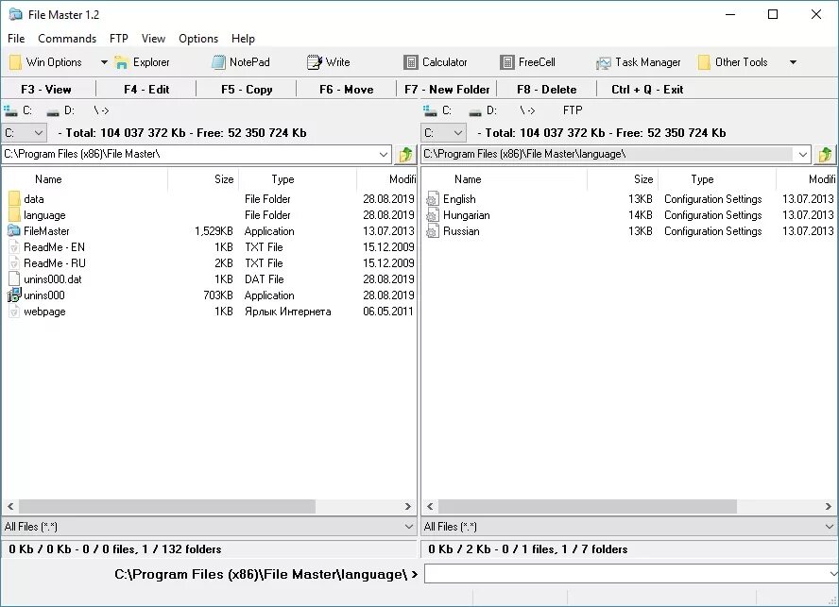Image resolution: width=839 pixels, height=607 pixels.
Task: Open the FTP menu
Action: coord(119,39)
